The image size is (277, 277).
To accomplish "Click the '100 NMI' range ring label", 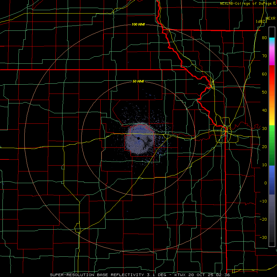I will [138, 24].
